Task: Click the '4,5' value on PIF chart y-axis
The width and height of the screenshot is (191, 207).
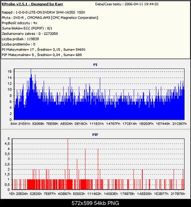Action: pyautogui.click(x=7, y=144)
